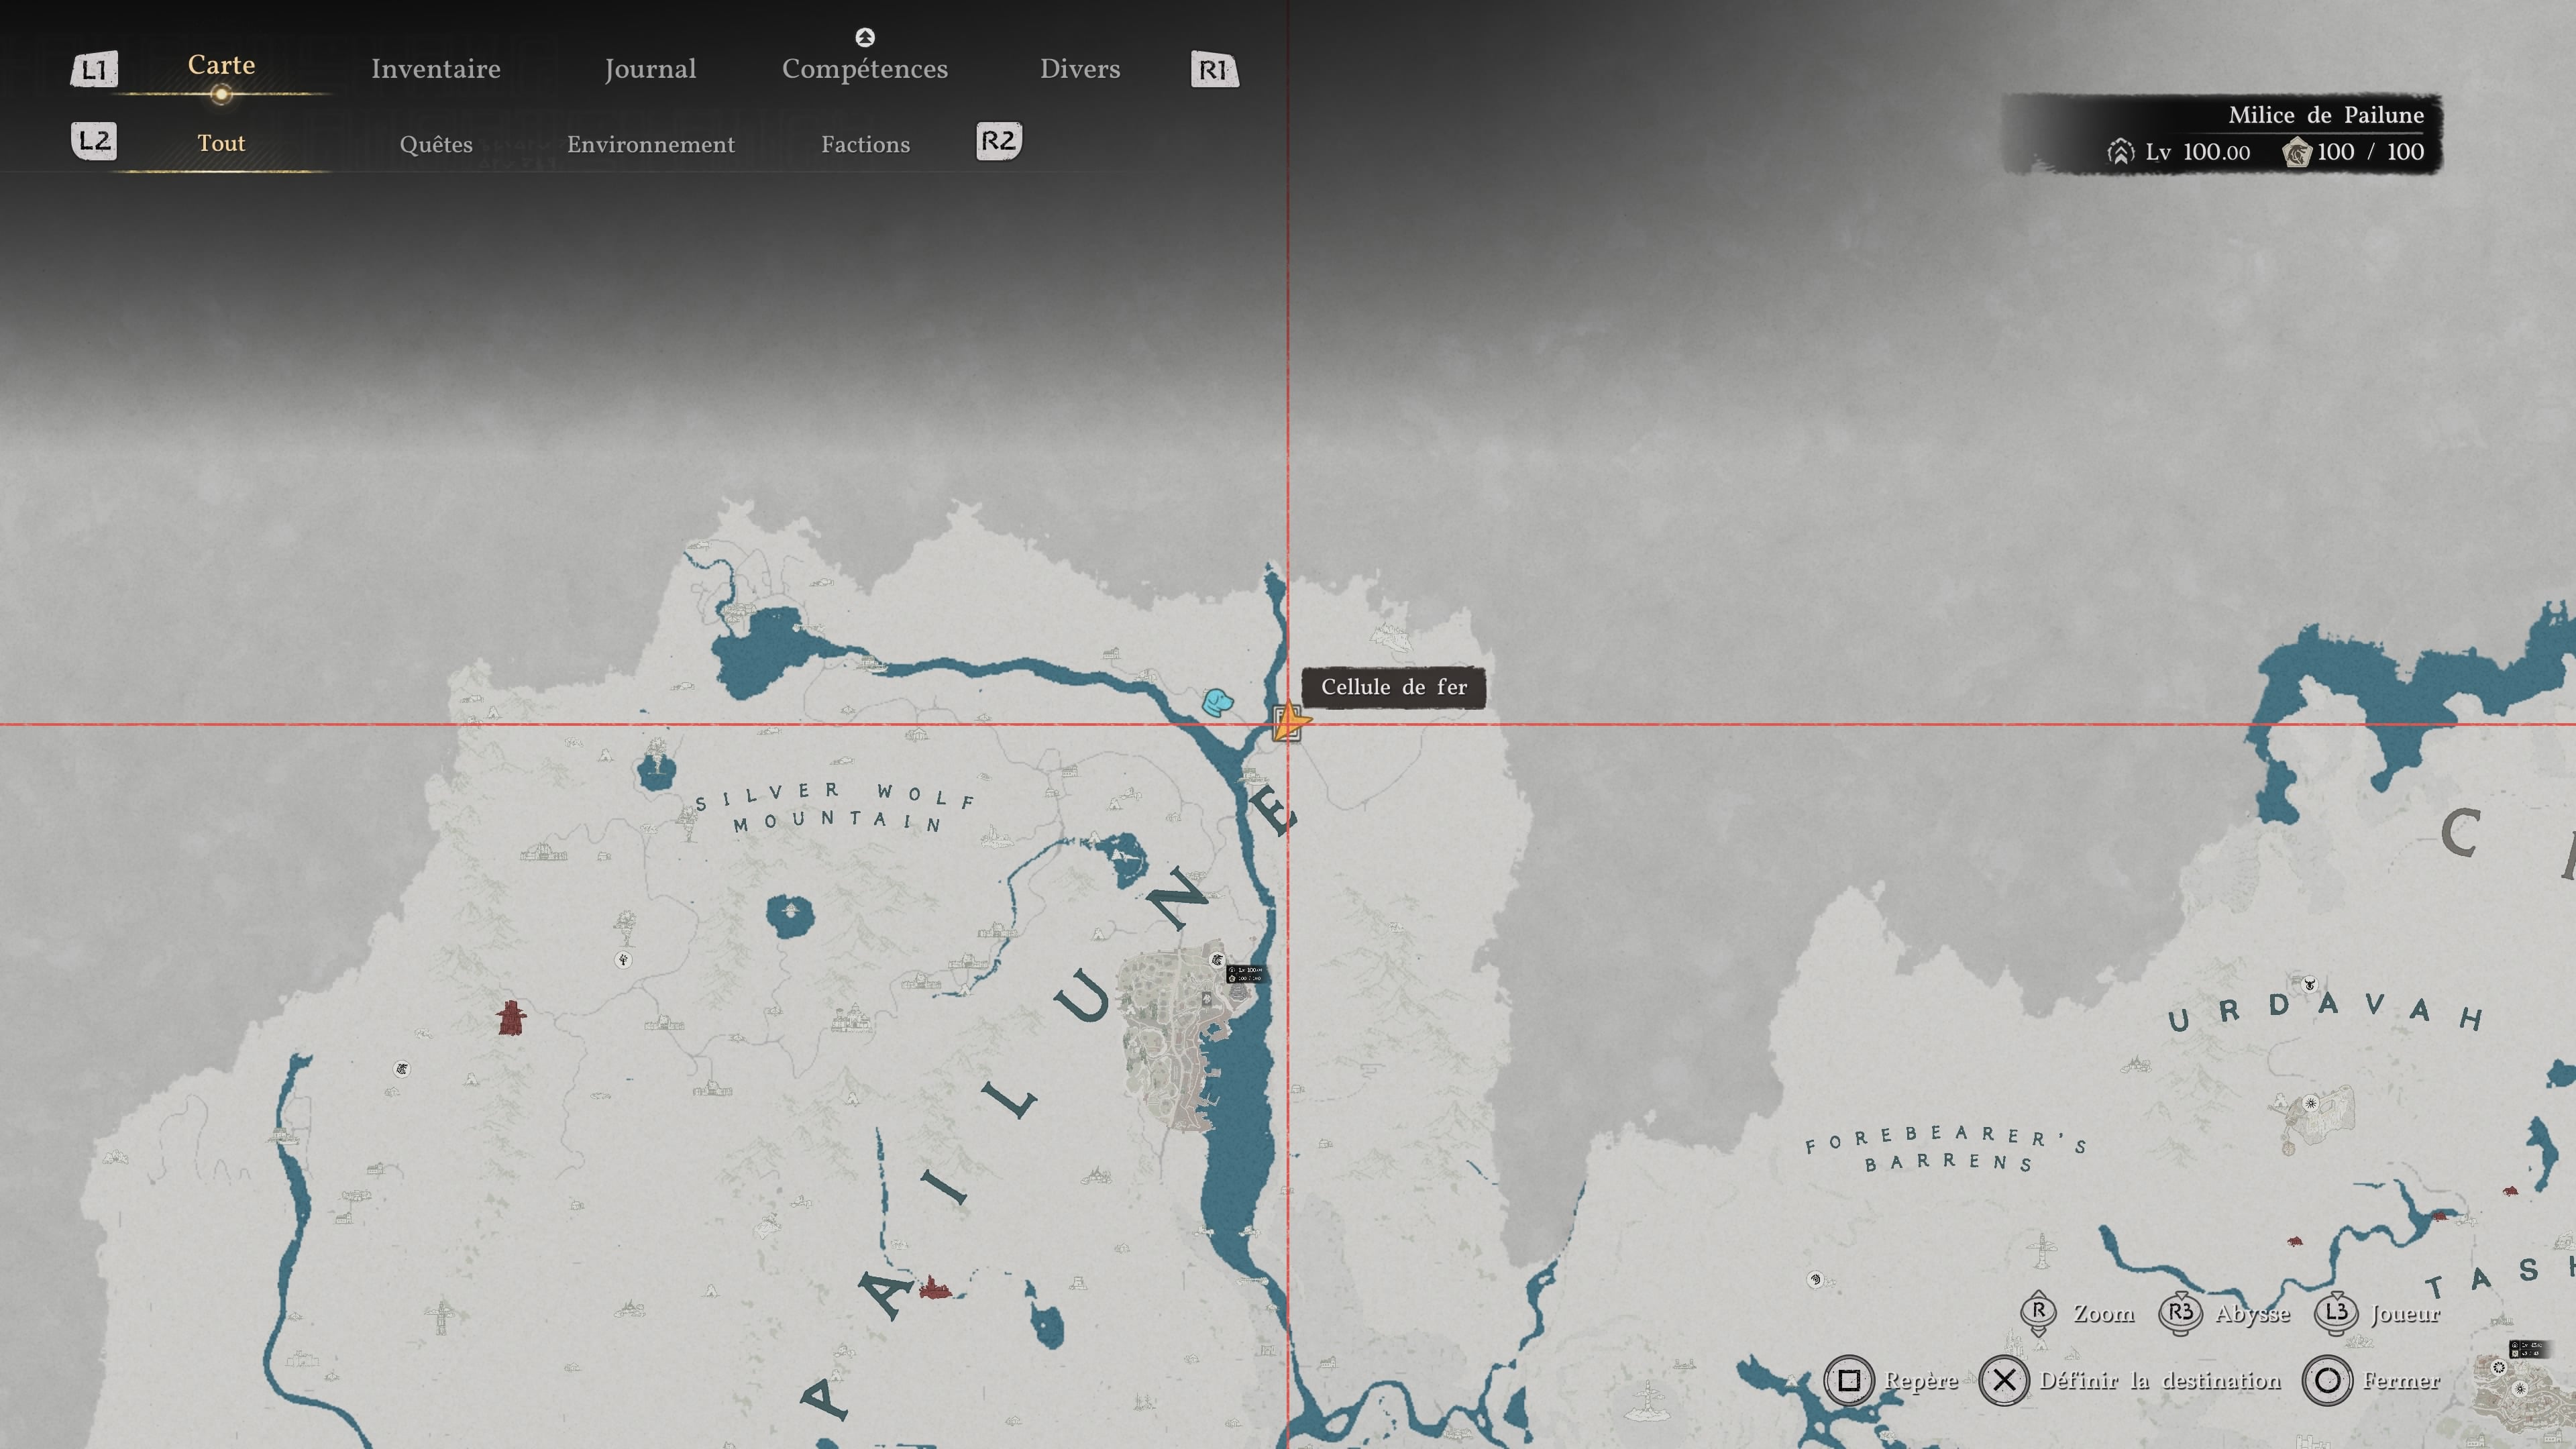
Task: Select the spiral emblem below Forebearer's Barrens
Action: (x=1815, y=1279)
